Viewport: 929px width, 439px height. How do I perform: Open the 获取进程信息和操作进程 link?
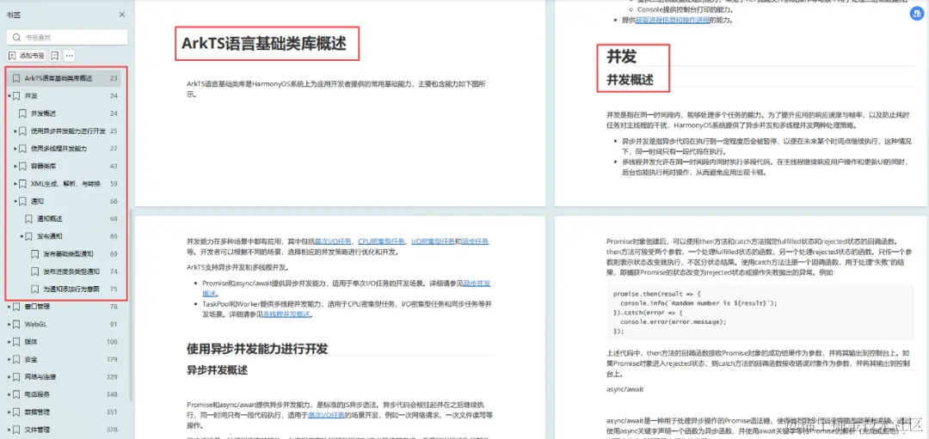point(673,20)
